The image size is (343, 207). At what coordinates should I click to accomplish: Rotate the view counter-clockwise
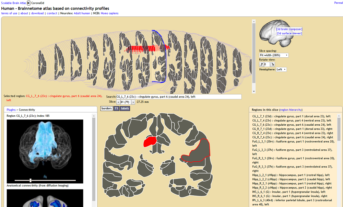coord(261,64)
